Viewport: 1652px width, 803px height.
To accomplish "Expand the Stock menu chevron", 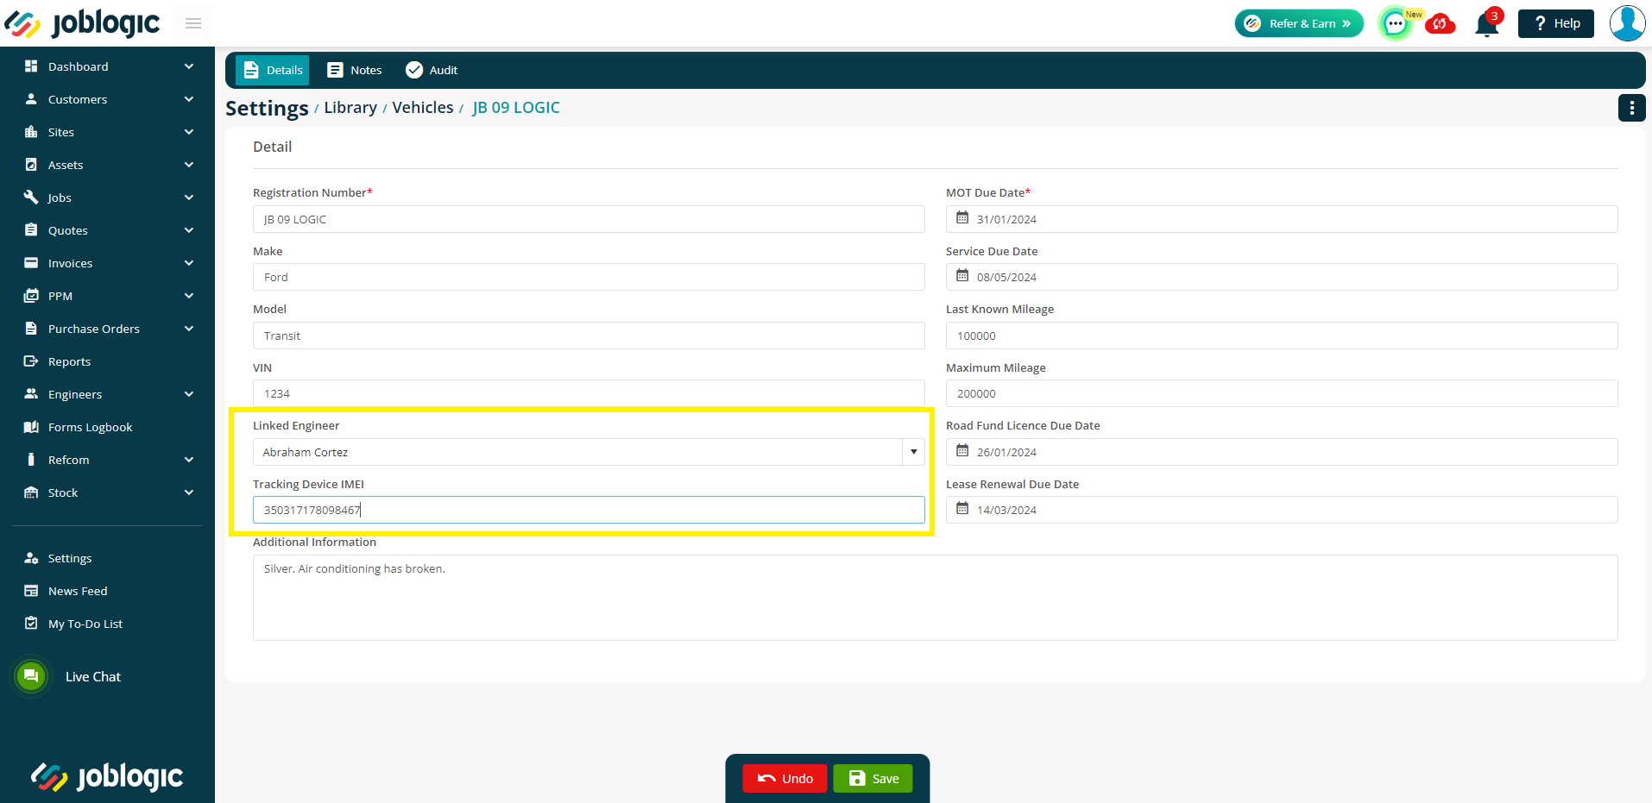I will click(x=189, y=492).
